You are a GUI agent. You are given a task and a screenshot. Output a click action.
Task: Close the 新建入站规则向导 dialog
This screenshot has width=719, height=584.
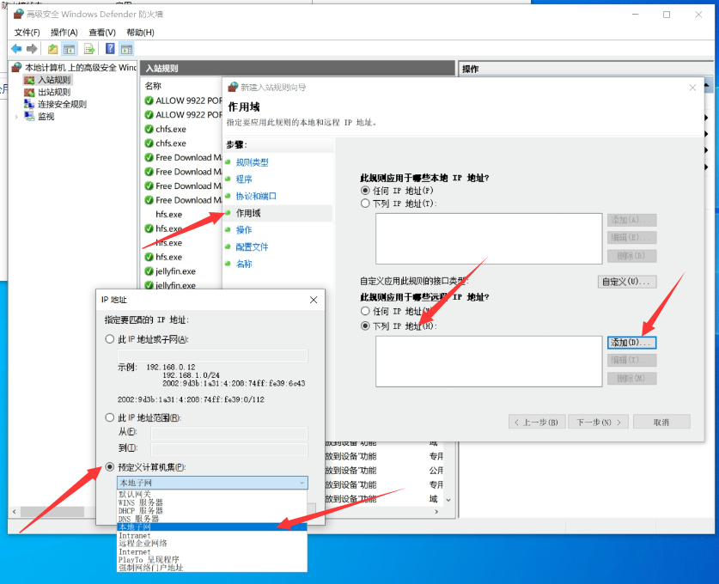[692, 87]
